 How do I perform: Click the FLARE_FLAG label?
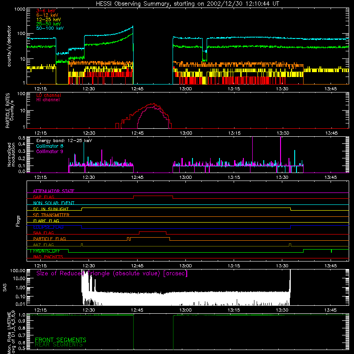tap(46, 221)
